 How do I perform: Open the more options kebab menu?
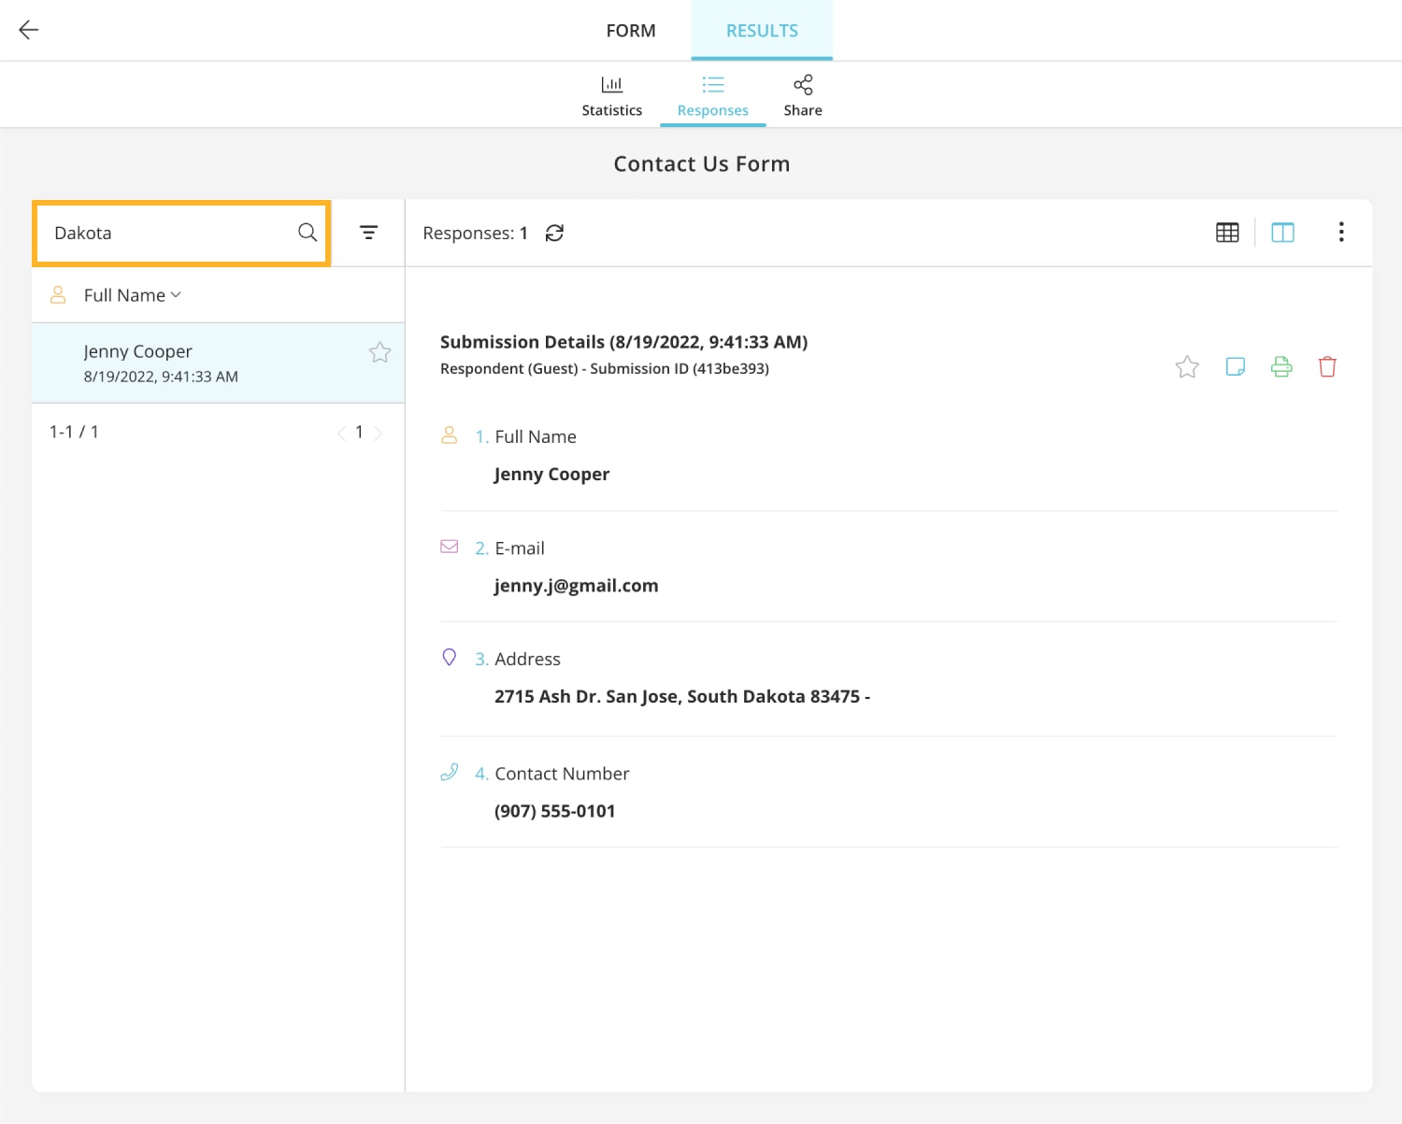pyautogui.click(x=1341, y=232)
